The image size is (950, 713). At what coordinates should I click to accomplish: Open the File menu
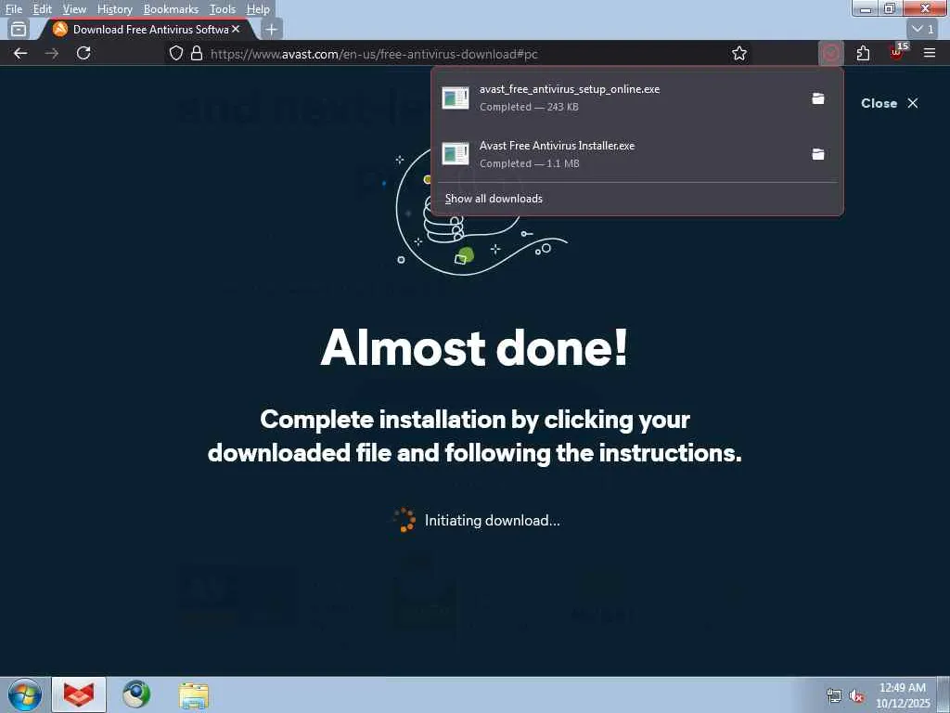pyautogui.click(x=13, y=9)
